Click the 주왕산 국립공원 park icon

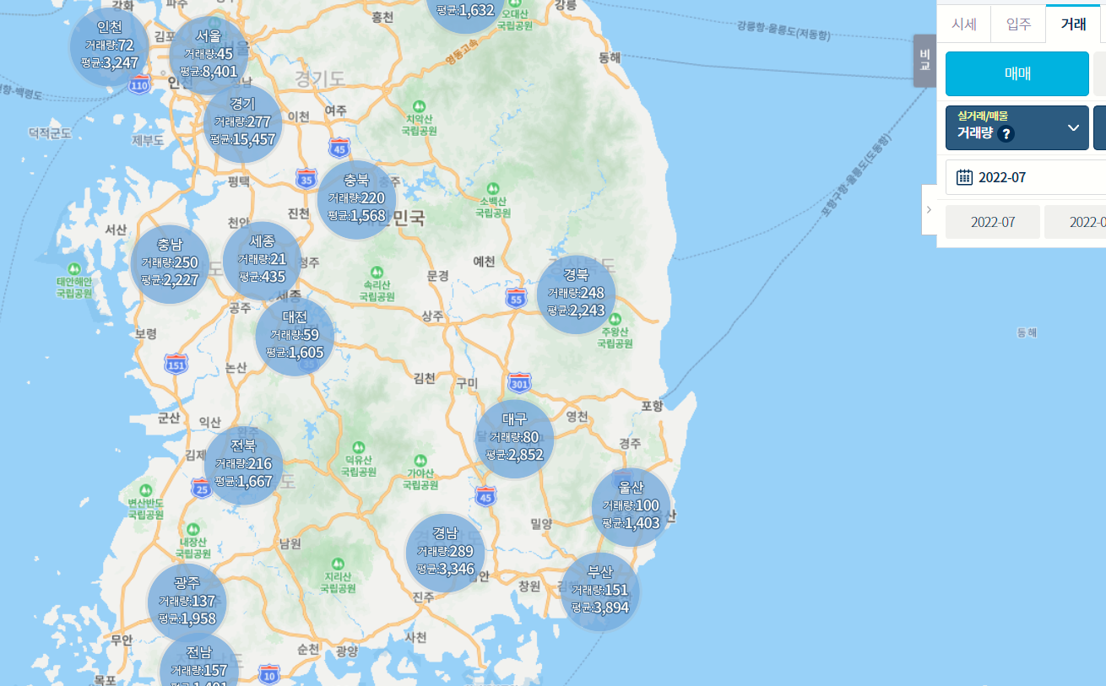pos(615,319)
